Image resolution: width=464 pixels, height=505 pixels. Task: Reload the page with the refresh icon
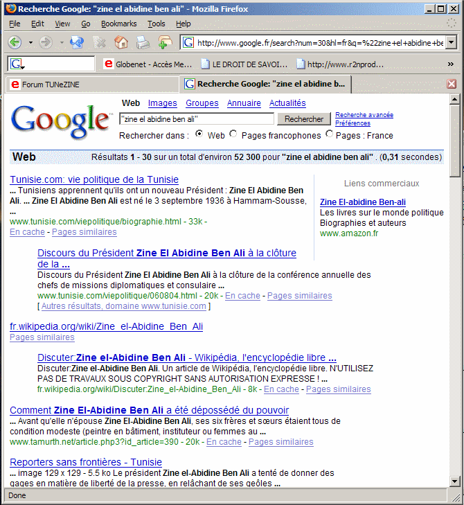pos(77,42)
